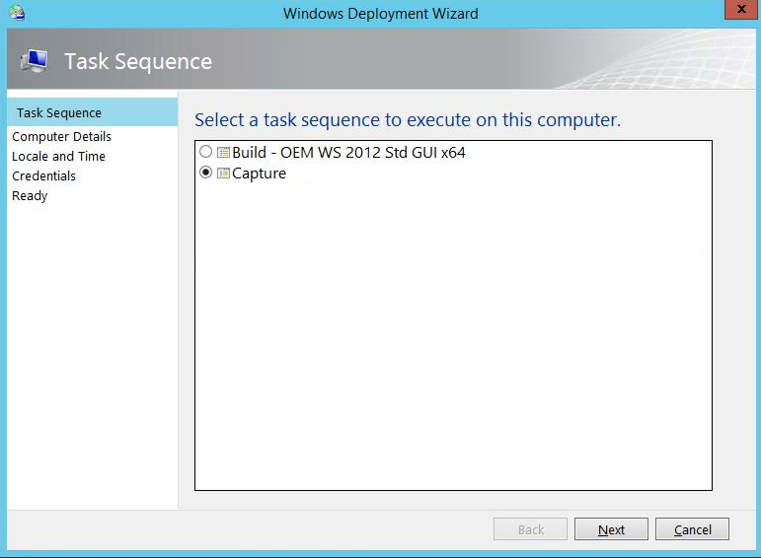
Task: Select the Build - OEM WS 2012 radio button
Action: [x=205, y=153]
